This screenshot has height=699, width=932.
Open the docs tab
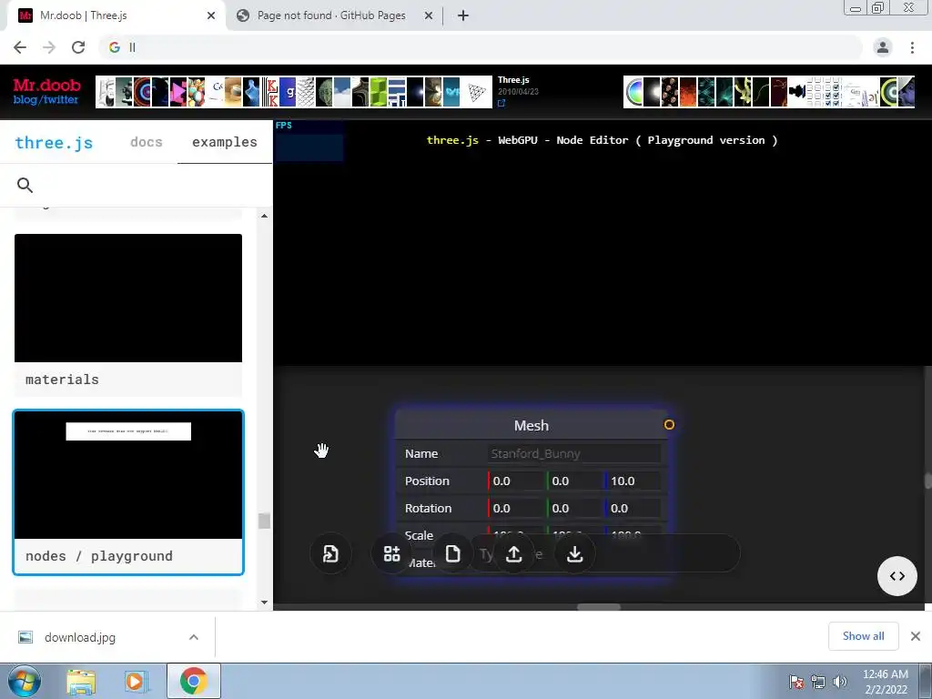[x=147, y=142]
